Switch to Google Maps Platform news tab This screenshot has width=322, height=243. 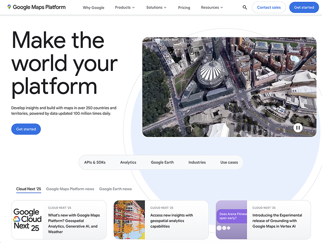[x=70, y=189]
